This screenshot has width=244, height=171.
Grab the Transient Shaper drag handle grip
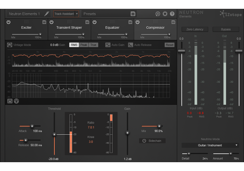(70, 22)
